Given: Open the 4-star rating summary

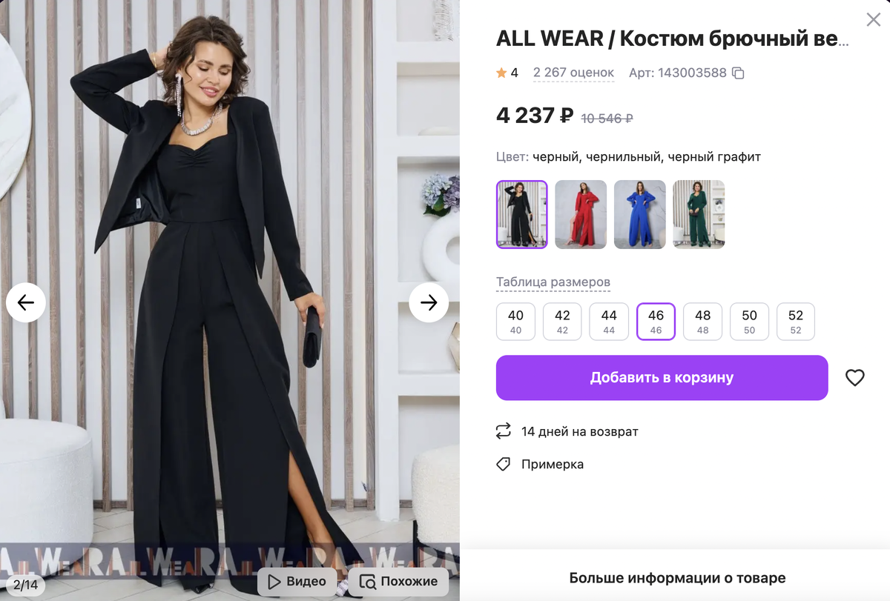Looking at the screenshot, I should [507, 72].
